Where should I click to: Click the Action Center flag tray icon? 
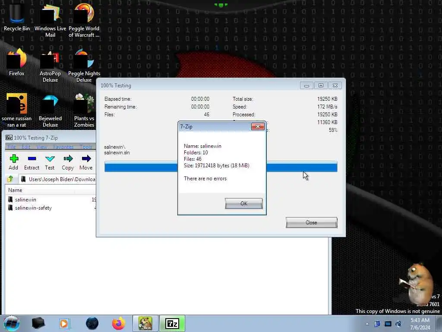tap(377, 324)
